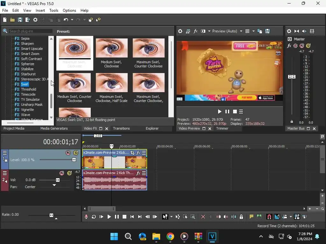The height and width of the screenshot is (244, 326).
Task: Toggle Dim Output speaker icon
Action: tap(304, 31)
